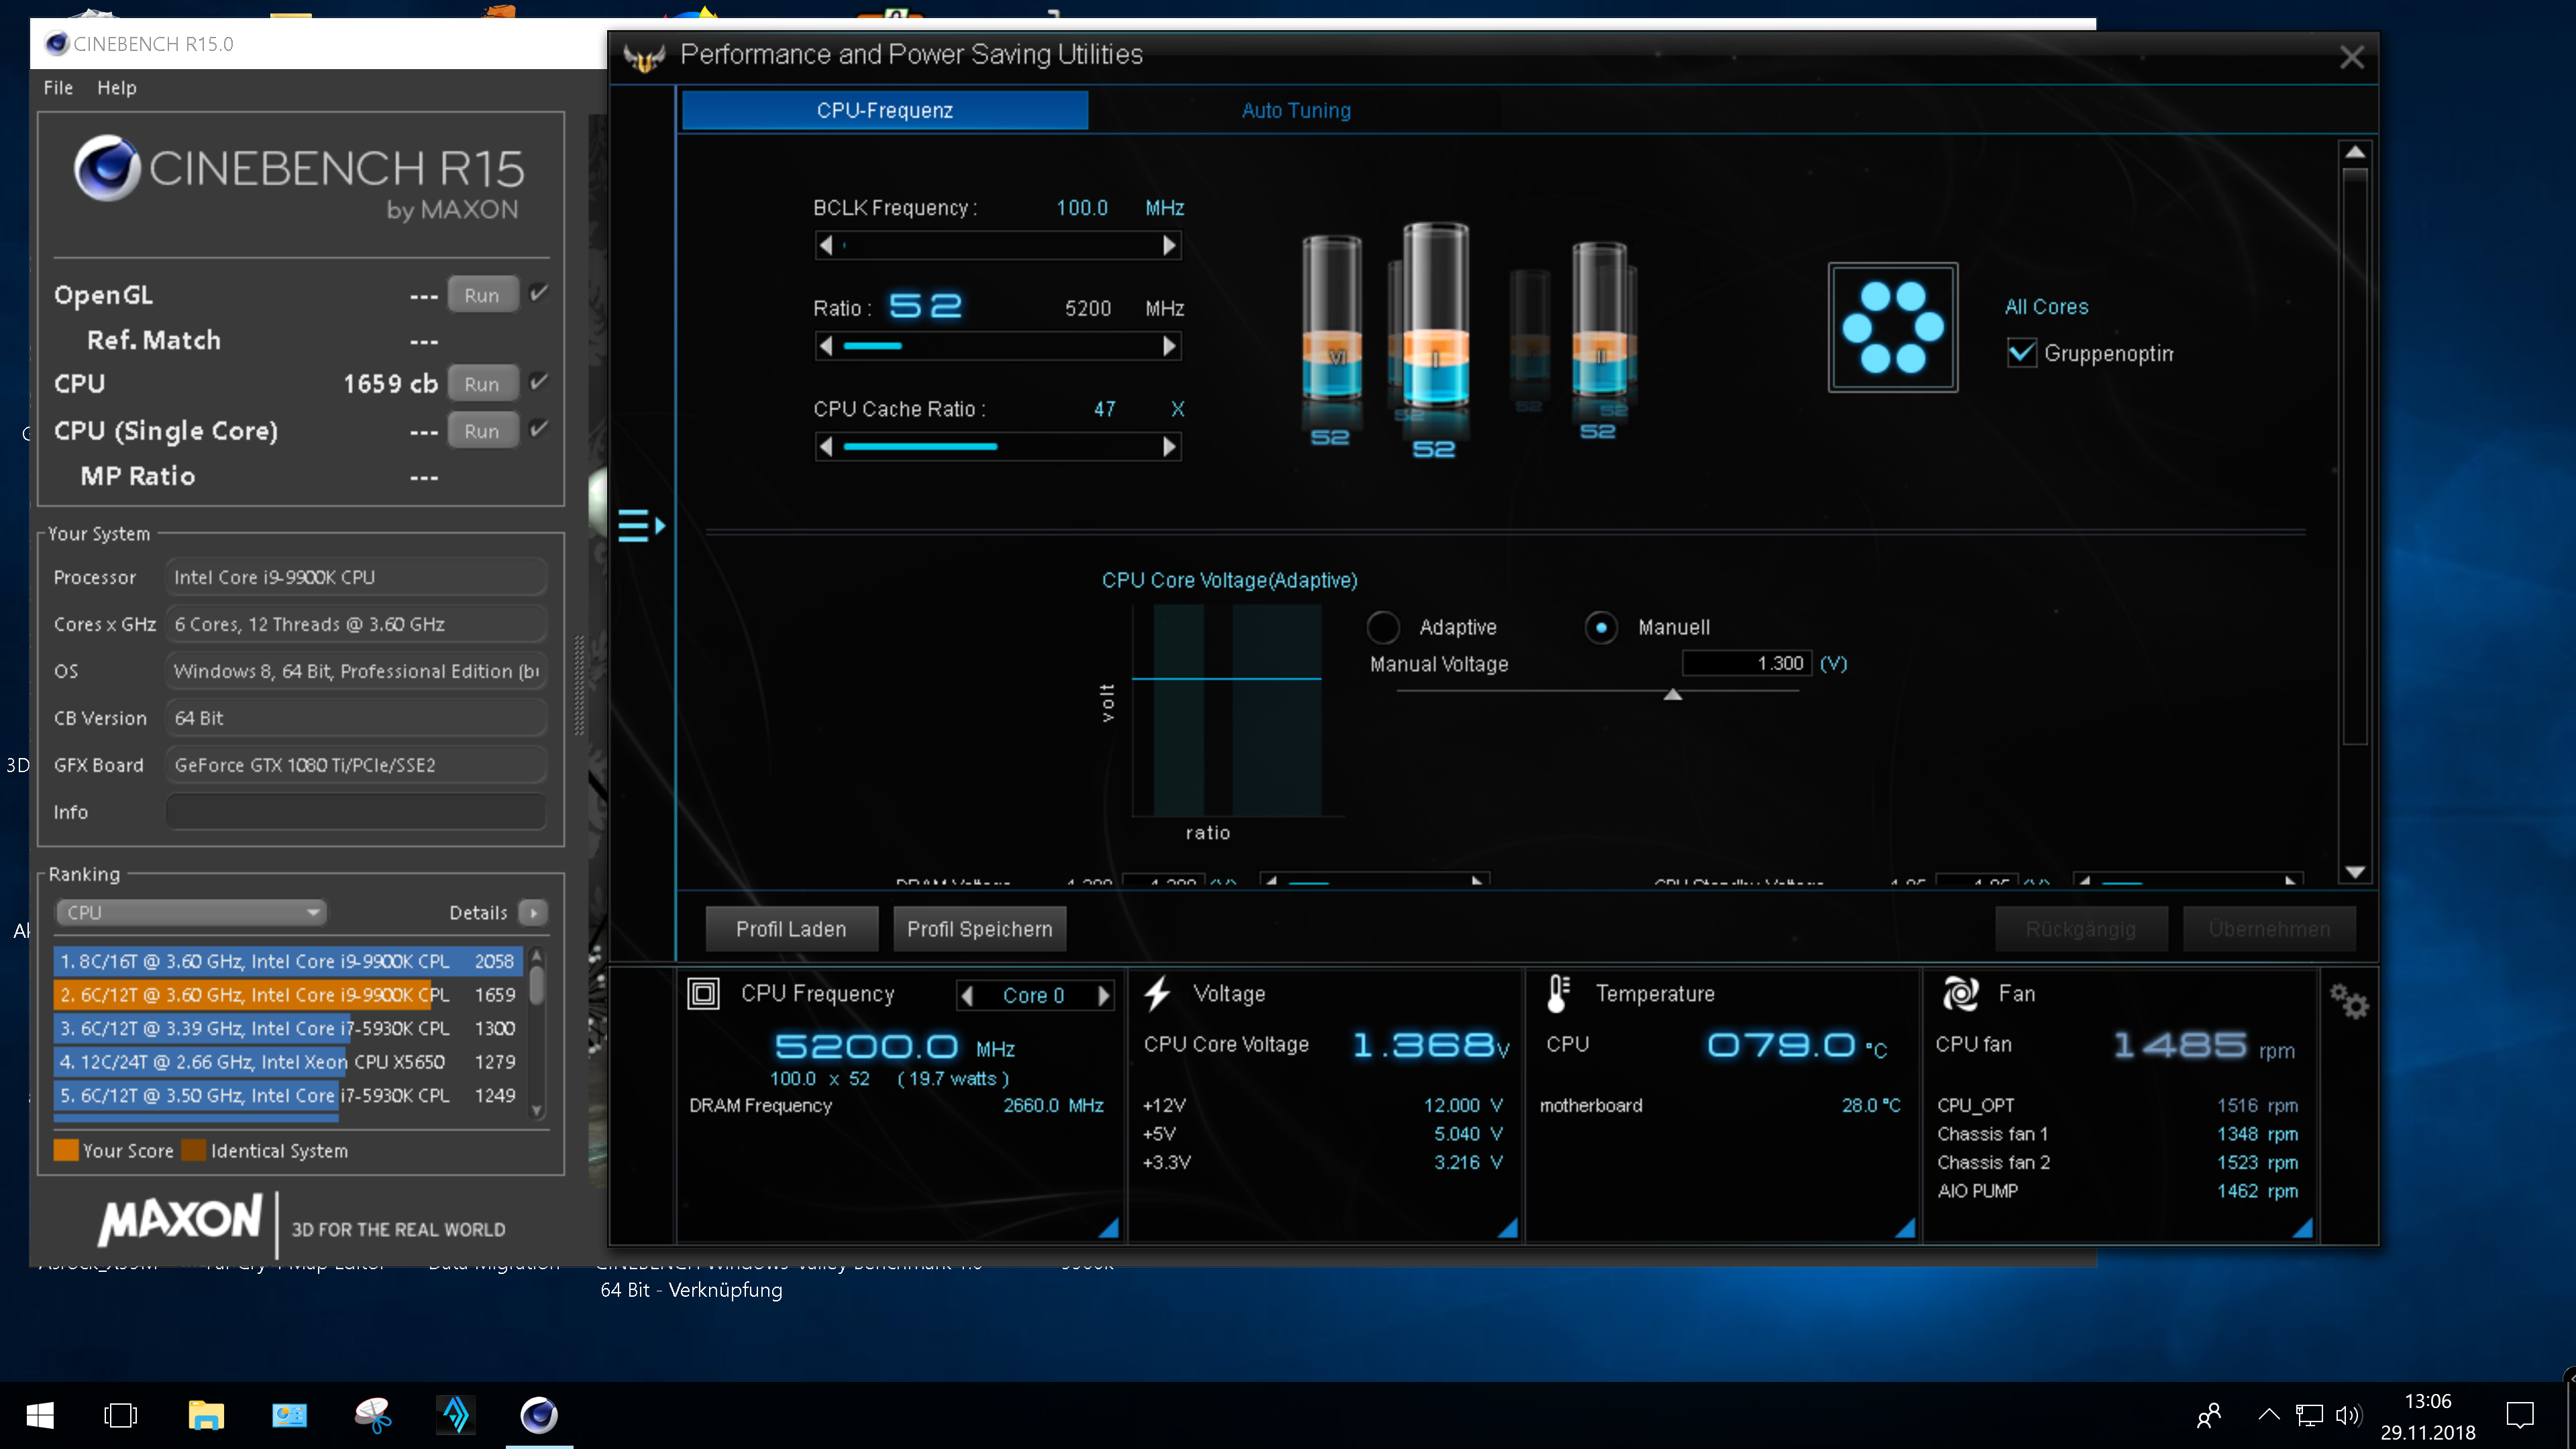Show hidden system tray icons

click(2268, 1415)
